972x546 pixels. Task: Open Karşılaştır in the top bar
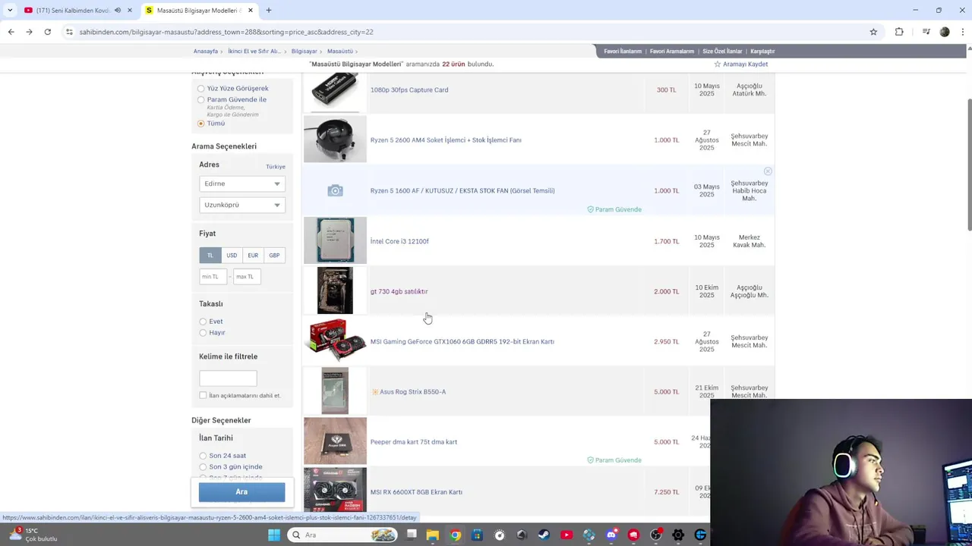coord(762,51)
